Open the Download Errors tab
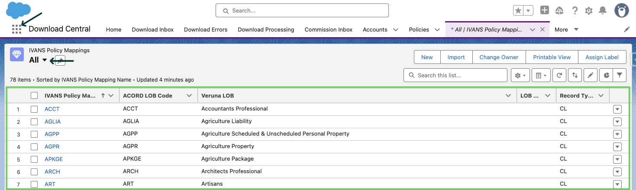Viewport: 636px width, 190px height. pyautogui.click(x=206, y=29)
